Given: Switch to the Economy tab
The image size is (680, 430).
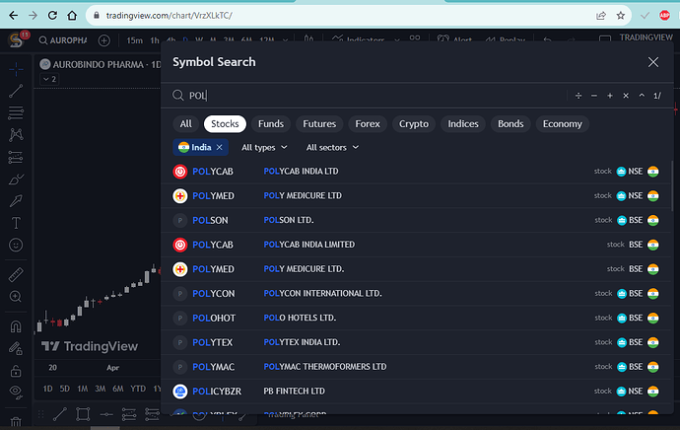Looking at the screenshot, I should 563,124.
